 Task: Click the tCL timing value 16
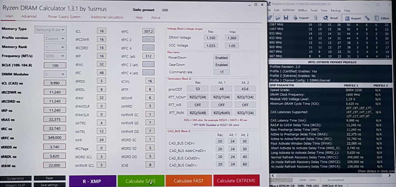[x=101, y=31]
